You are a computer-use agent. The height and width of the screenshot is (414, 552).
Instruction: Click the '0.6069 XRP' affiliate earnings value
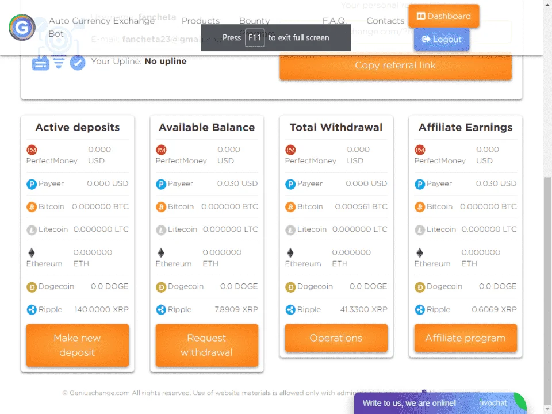coord(494,309)
